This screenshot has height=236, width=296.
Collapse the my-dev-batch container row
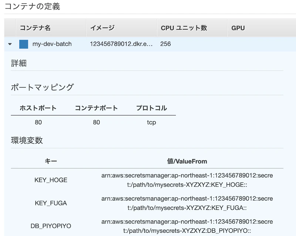(x=10, y=44)
